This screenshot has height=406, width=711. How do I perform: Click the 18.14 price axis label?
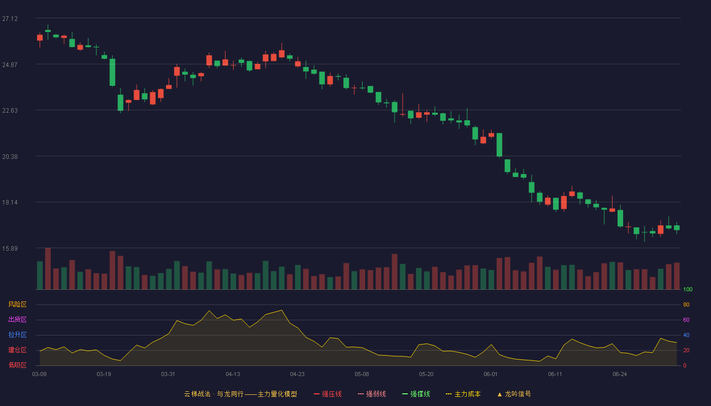pyautogui.click(x=10, y=202)
